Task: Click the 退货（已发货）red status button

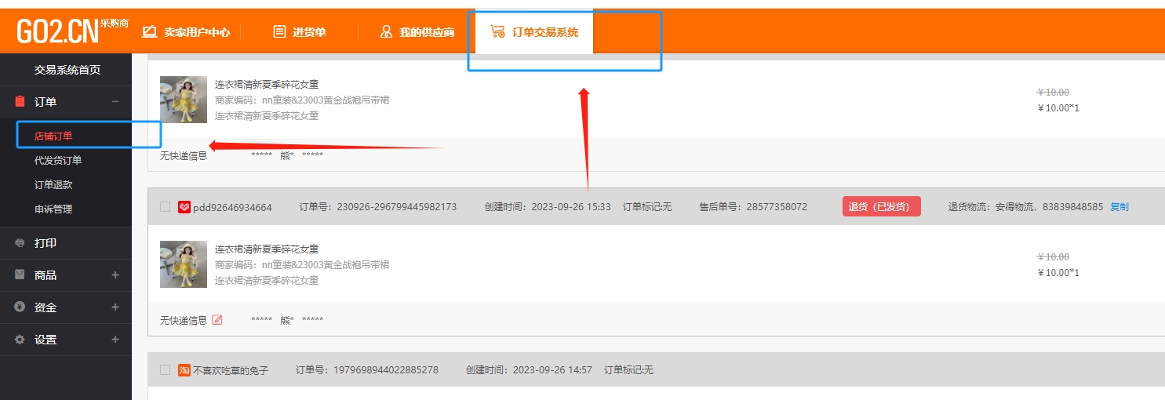Action: coord(881,206)
